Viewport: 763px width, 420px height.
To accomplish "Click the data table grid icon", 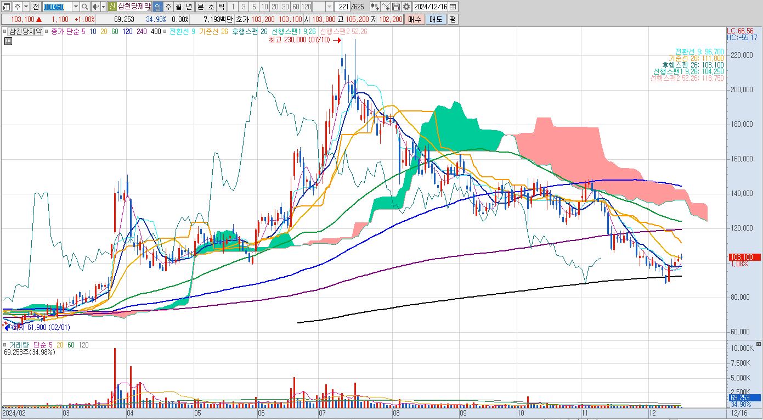I will [x=8, y=41].
